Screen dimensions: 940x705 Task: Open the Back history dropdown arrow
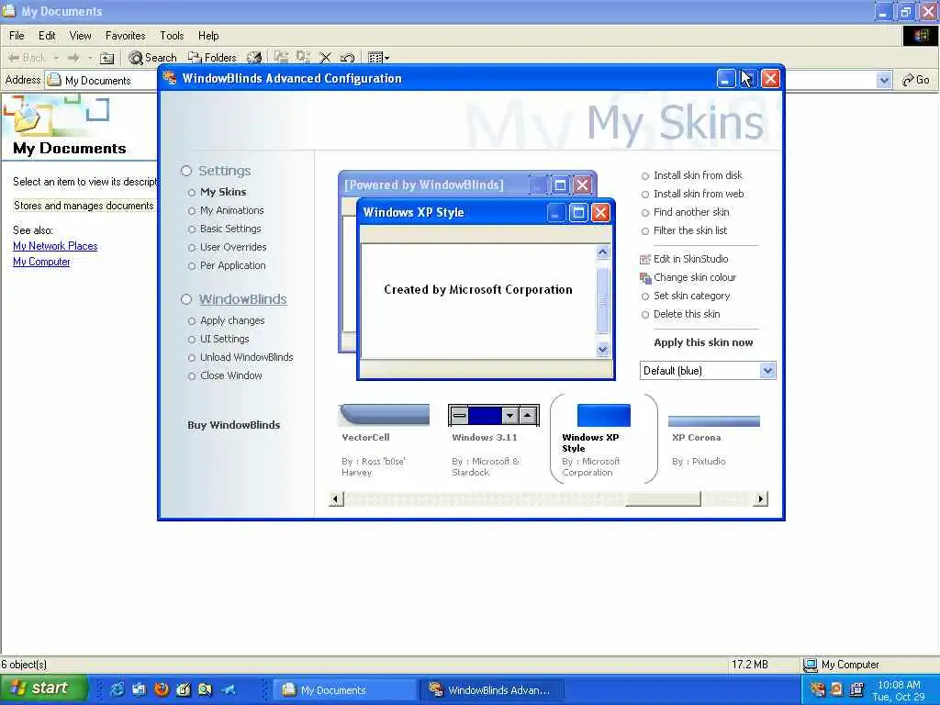[x=56, y=58]
